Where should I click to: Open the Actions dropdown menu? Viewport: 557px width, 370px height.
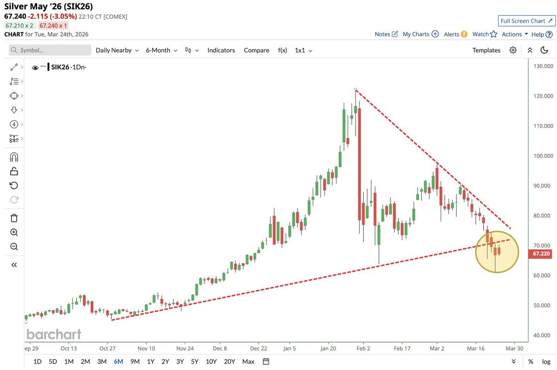pos(515,34)
